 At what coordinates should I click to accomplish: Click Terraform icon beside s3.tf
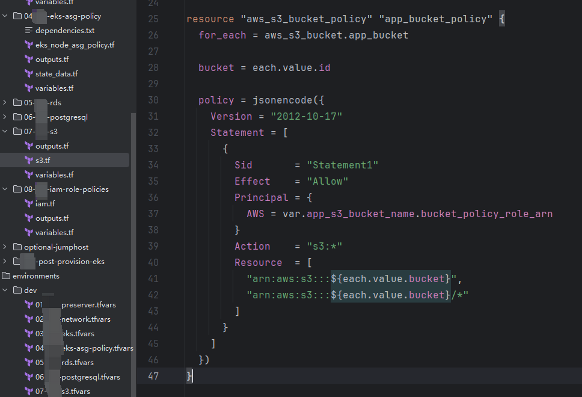click(29, 160)
